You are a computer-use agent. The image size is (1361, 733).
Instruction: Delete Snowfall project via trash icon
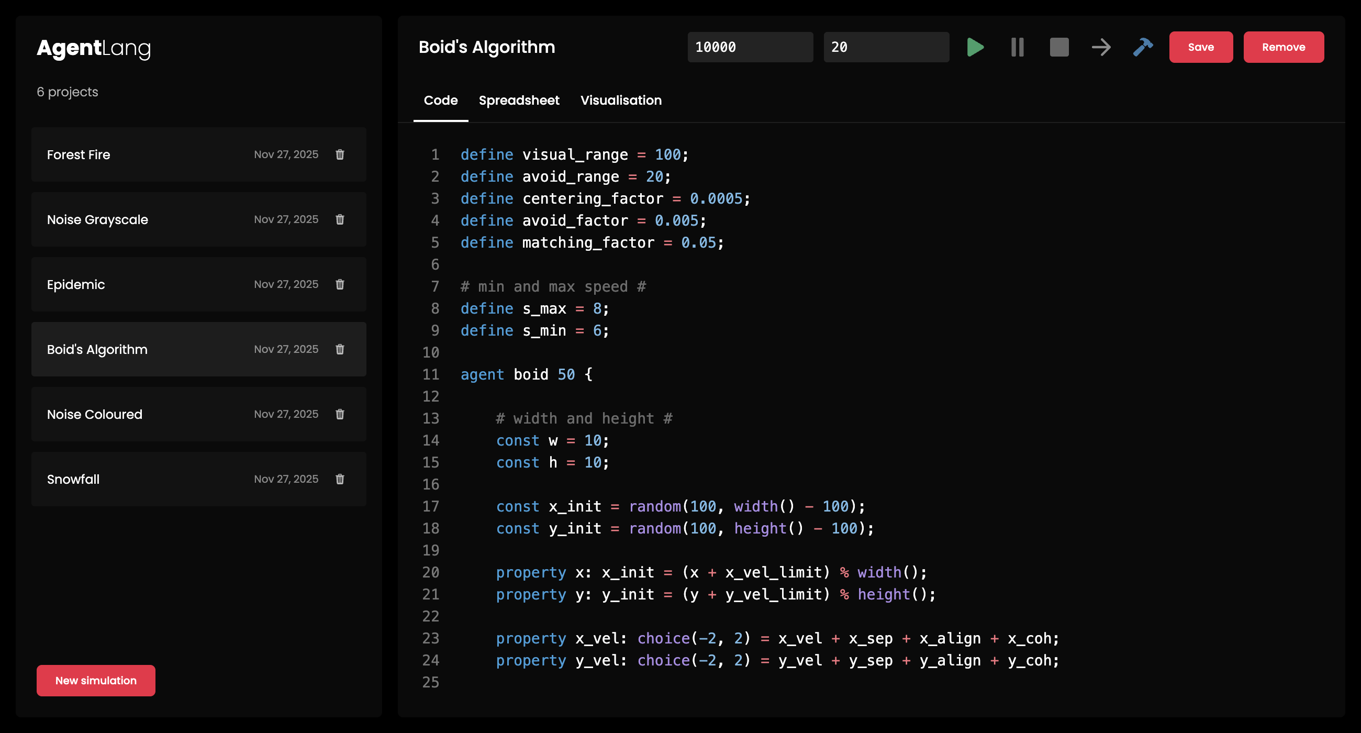coord(340,479)
